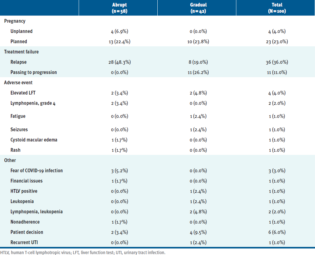Select the Lymphopenia, grade 4 row label

[x=33, y=103]
